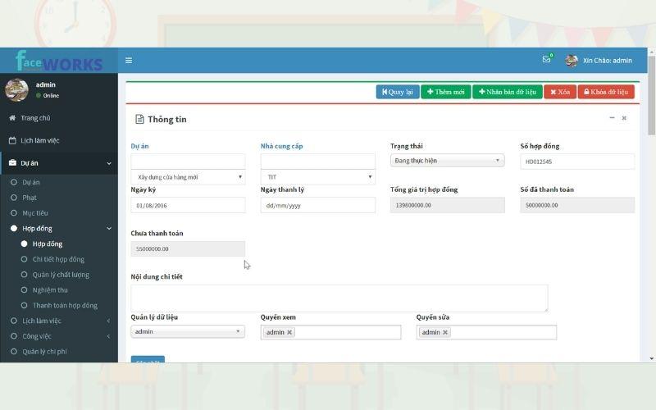Select Nghiệm thu sidebar item
The image size is (656, 410).
(51, 290)
